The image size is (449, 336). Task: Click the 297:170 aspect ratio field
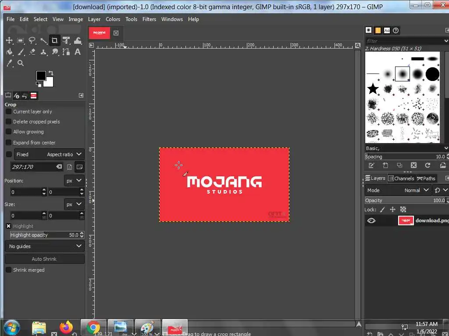(x=33, y=167)
